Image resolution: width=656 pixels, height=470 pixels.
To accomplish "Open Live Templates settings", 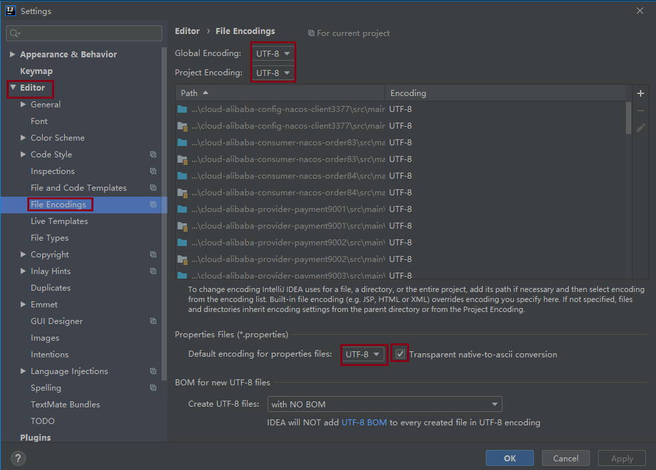I will coord(59,221).
